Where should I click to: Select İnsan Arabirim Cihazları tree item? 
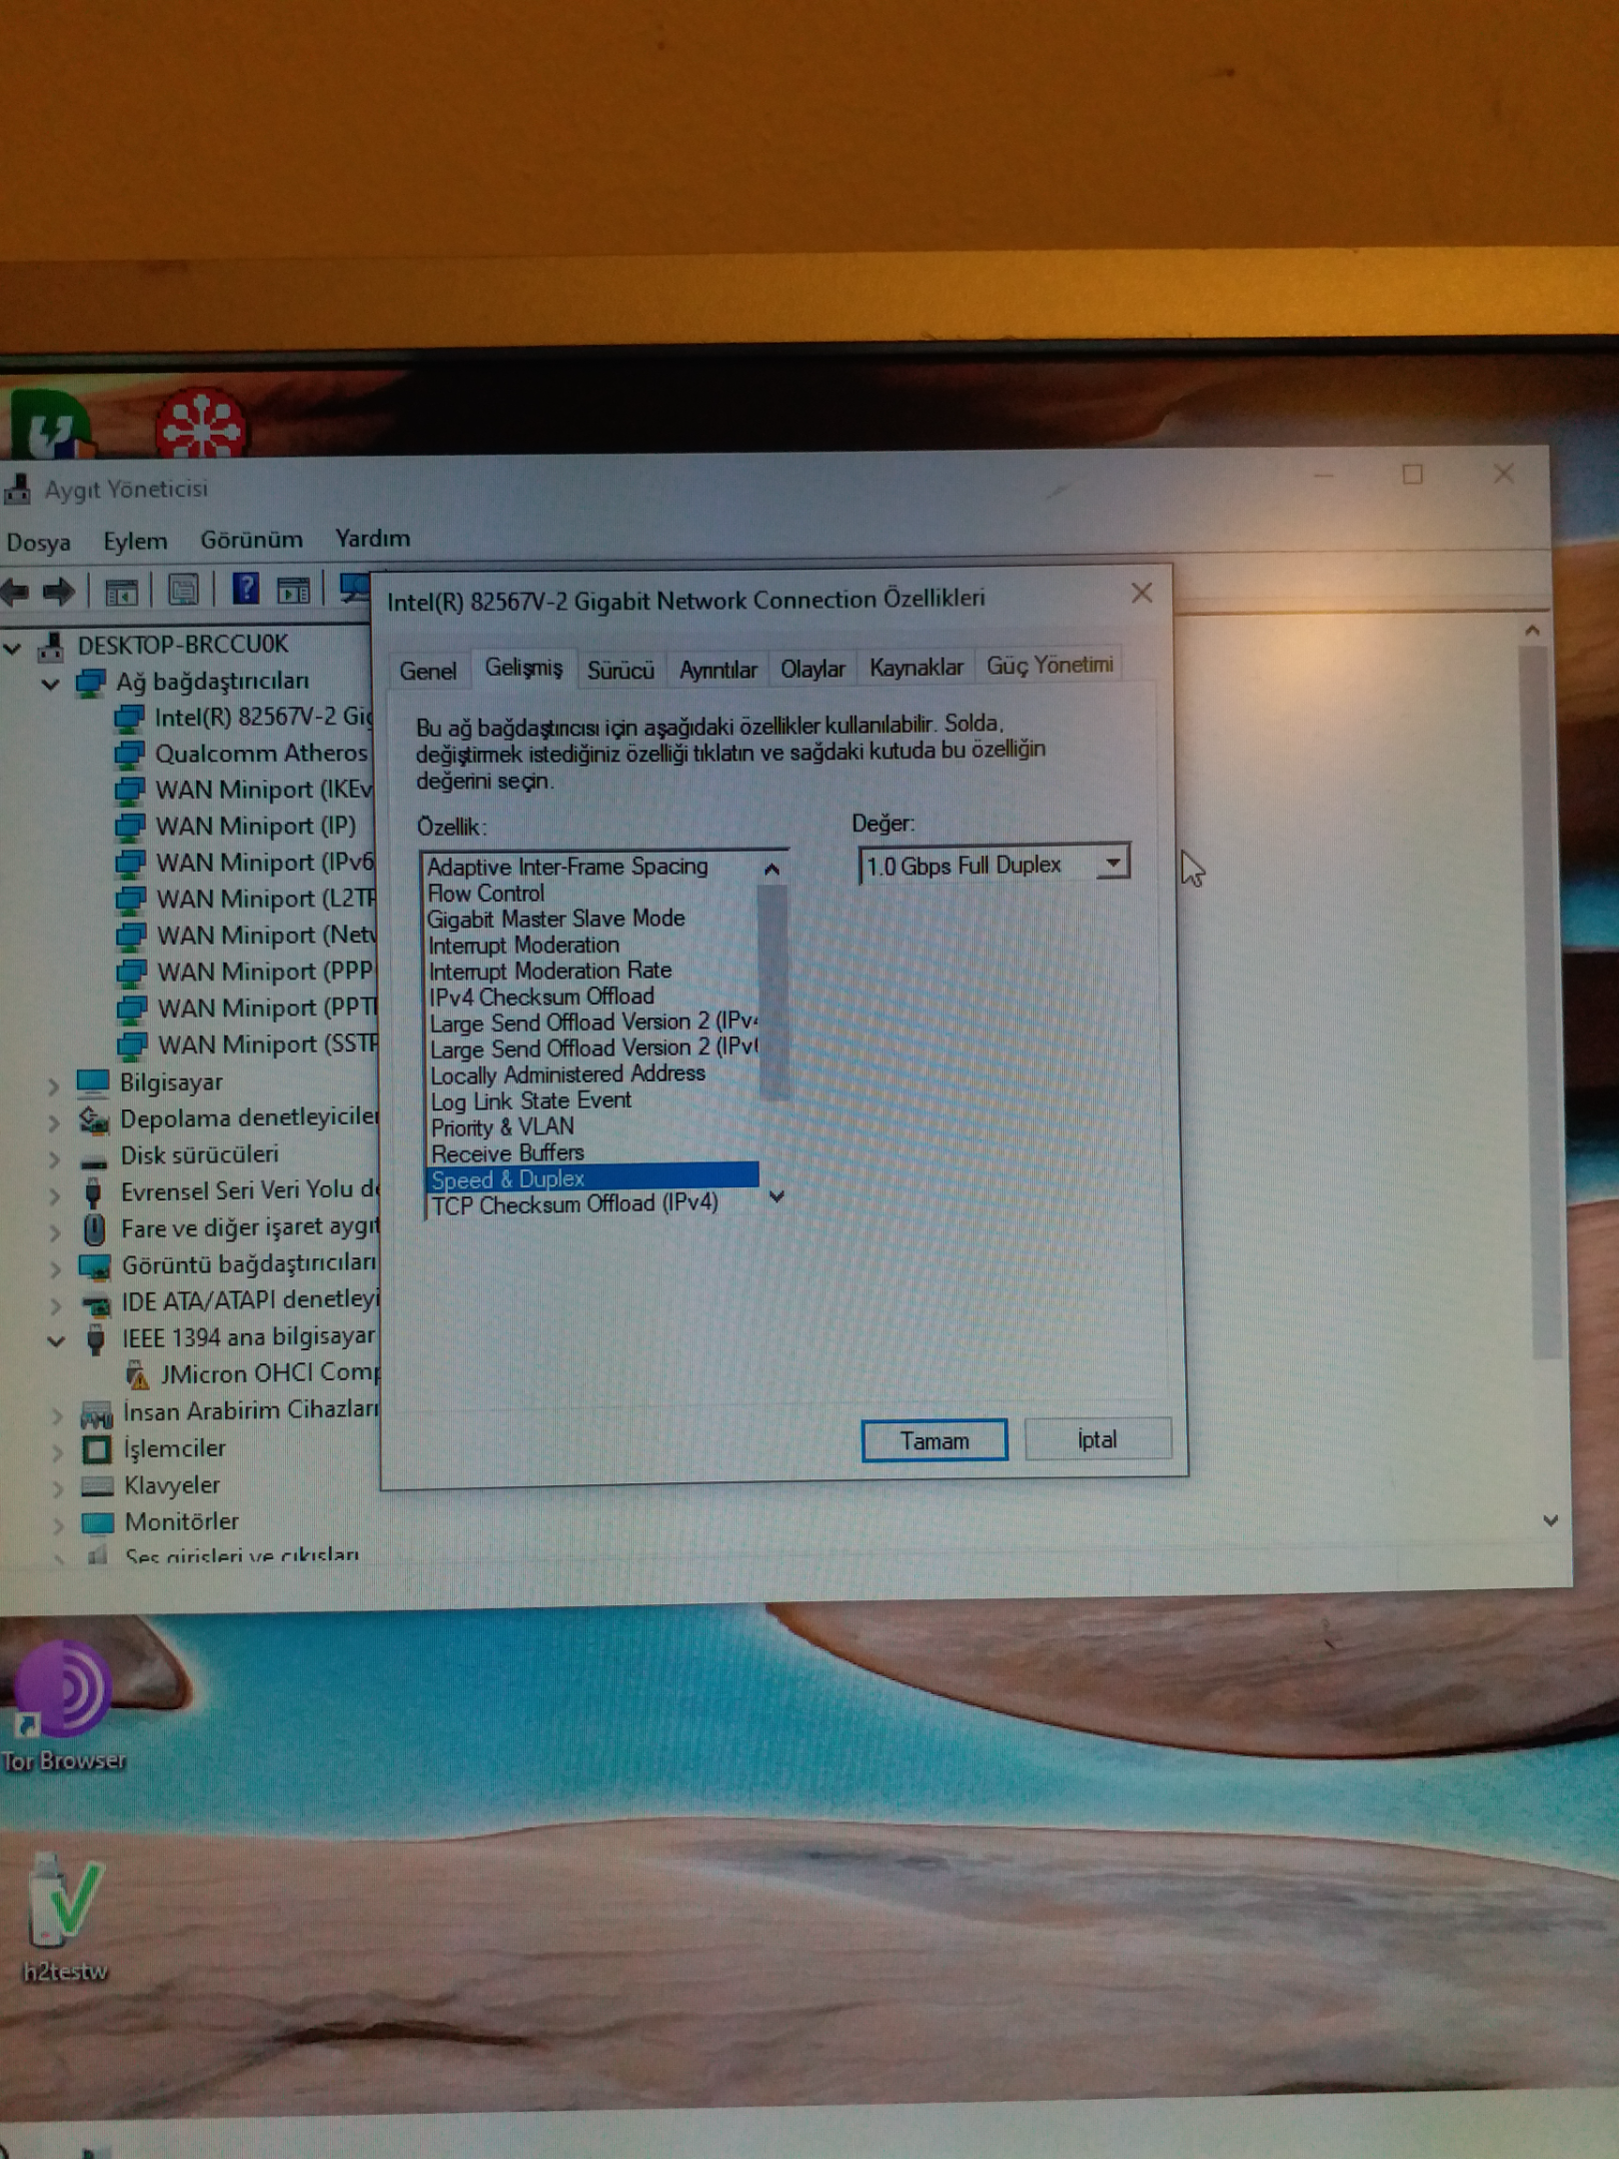[x=251, y=1411]
